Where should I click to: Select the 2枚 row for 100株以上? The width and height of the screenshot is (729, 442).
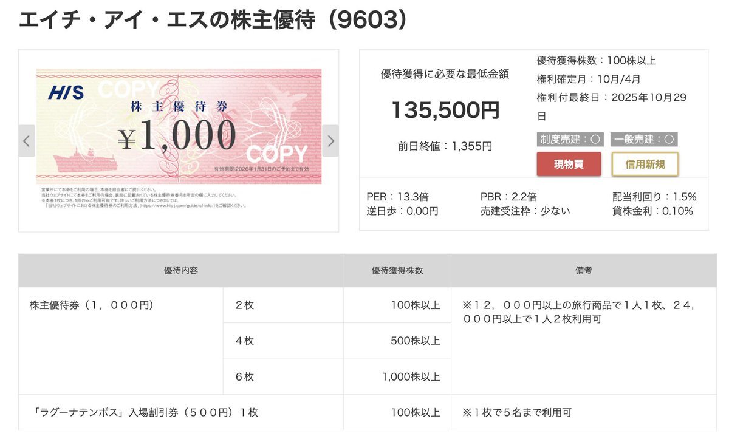[337, 305]
